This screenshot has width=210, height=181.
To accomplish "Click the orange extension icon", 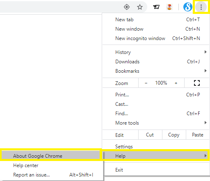I will pyautogui.click(x=169, y=7).
